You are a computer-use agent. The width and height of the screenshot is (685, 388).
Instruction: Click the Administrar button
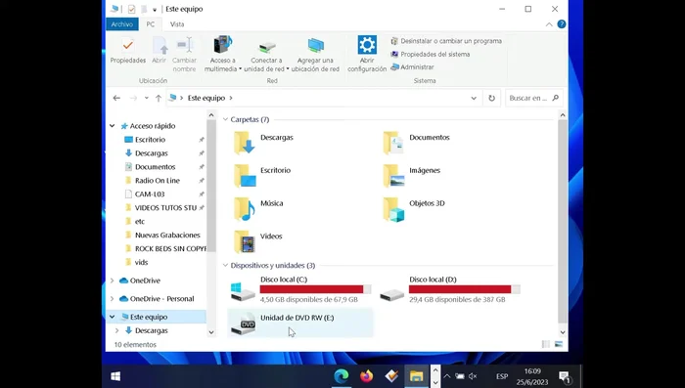pyautogui.click(x=412, y=67)
